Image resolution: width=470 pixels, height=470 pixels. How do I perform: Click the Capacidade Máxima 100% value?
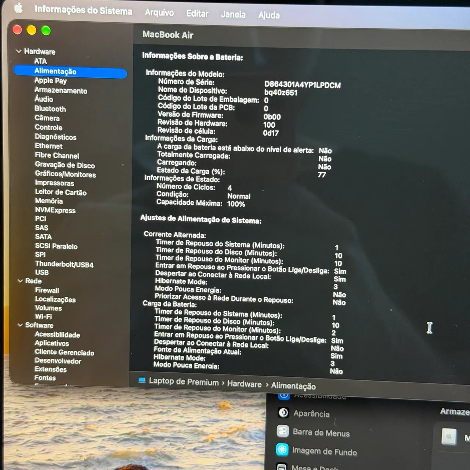coord(236,204)
